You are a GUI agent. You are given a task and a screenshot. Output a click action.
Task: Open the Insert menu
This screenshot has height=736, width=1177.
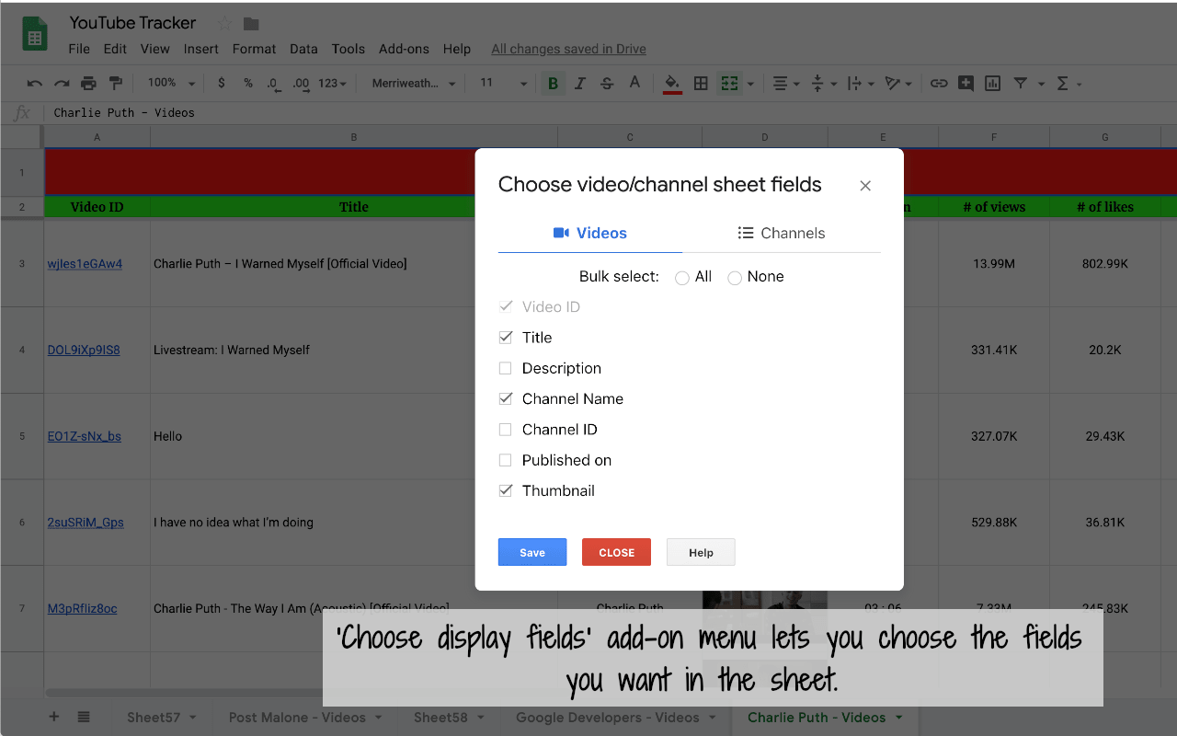tap(201, 49)
